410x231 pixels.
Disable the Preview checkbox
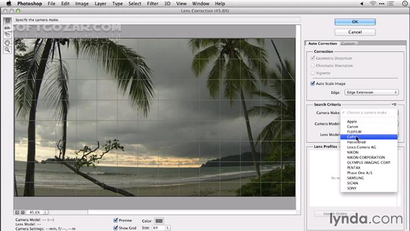click(115, 220)
